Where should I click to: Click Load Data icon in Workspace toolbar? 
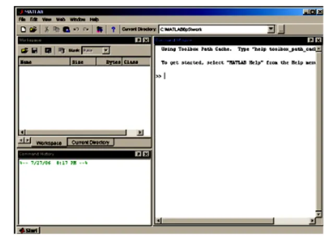[25, 51]
